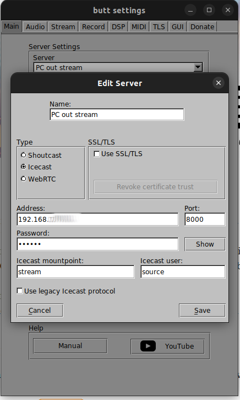Close the Edit Server dialog
Viewport: 240px width, 400px height.
[219, 83]
